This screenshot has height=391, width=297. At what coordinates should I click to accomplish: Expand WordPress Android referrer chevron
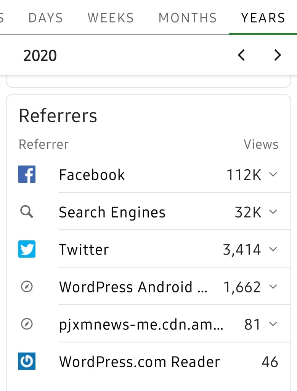[273, 287]
